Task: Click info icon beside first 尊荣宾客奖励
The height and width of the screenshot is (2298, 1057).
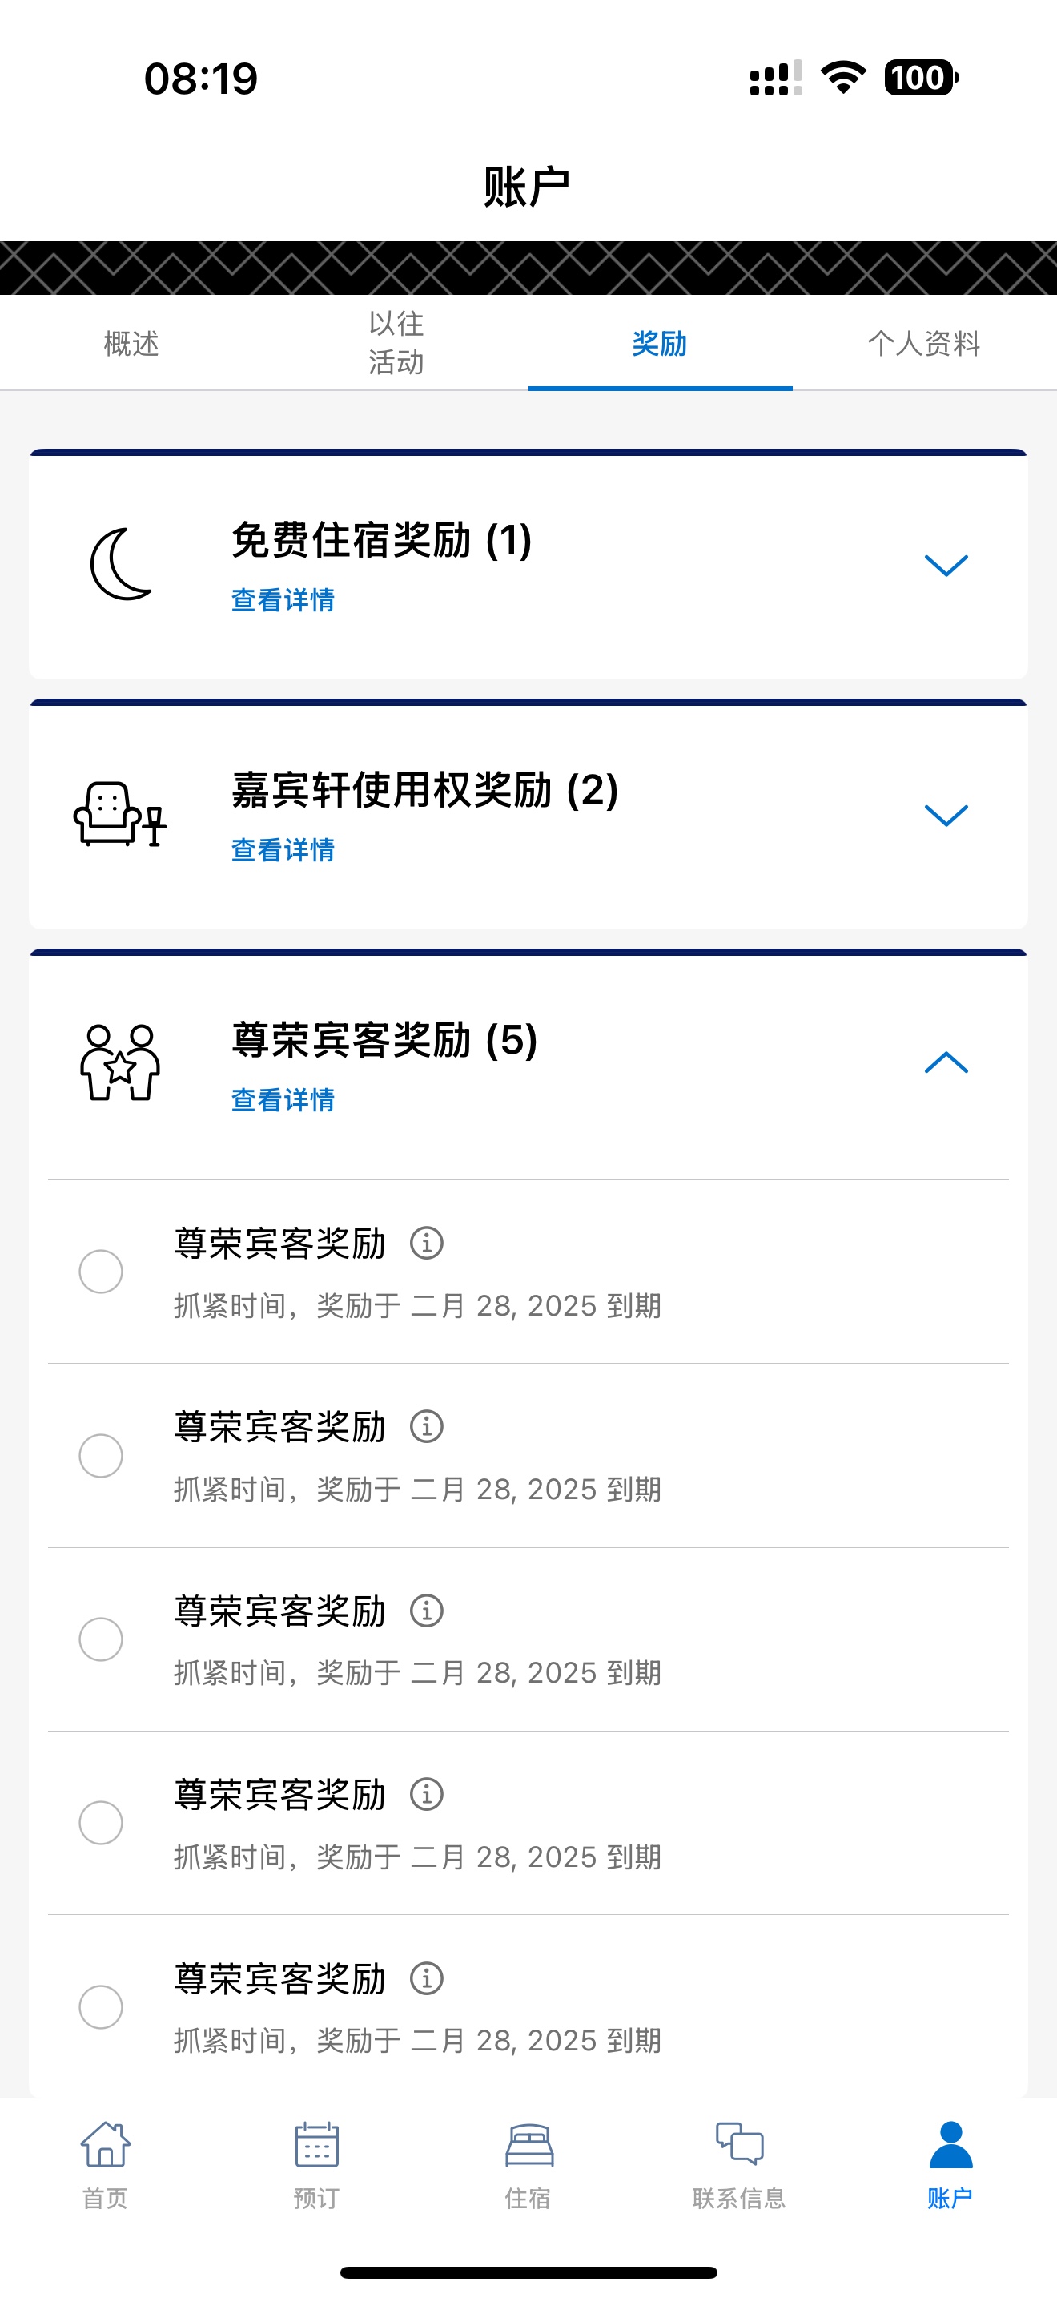Action: (426, 1243)
